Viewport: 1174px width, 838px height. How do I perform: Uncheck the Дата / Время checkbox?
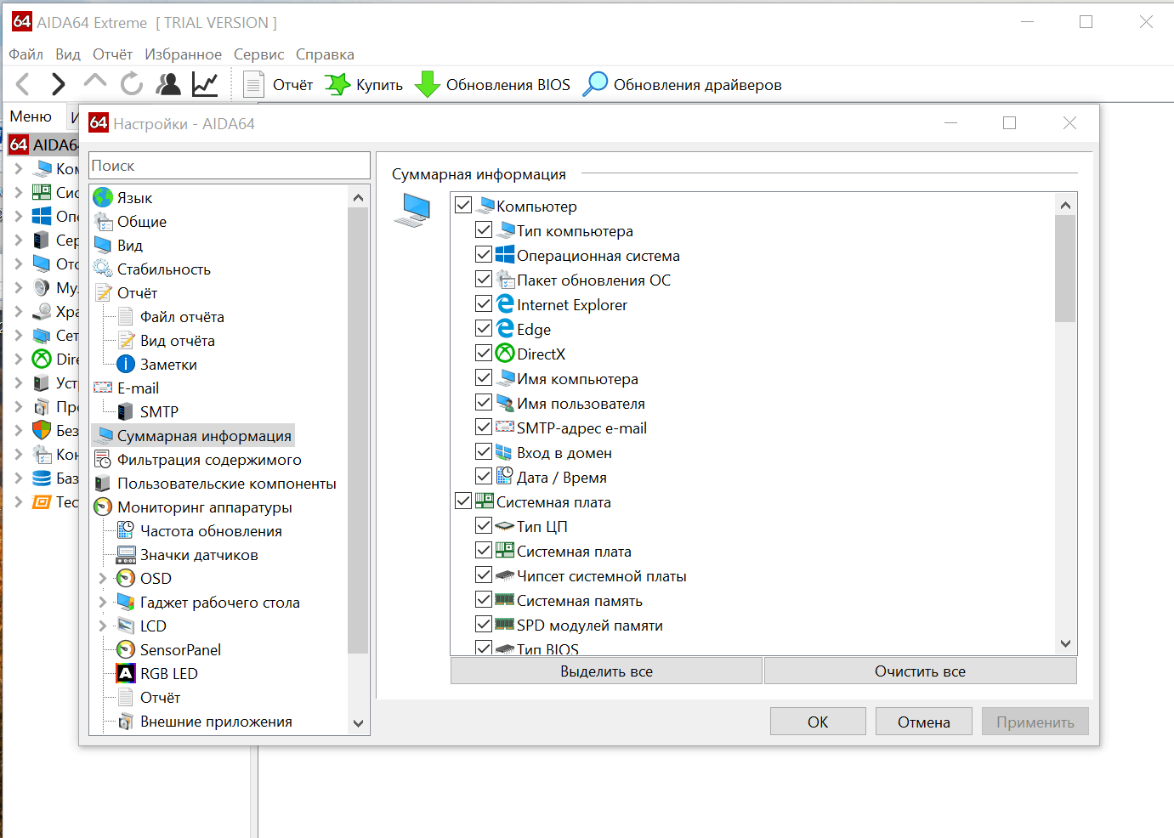(484, 476)
